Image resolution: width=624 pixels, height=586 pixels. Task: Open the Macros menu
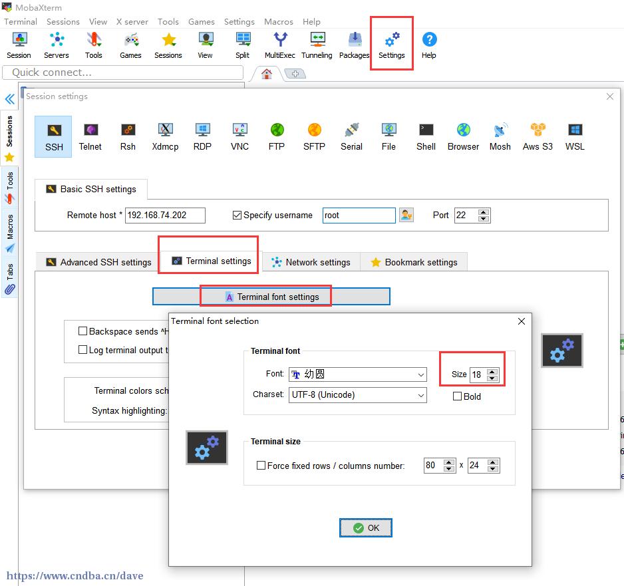tap(279, 21)
